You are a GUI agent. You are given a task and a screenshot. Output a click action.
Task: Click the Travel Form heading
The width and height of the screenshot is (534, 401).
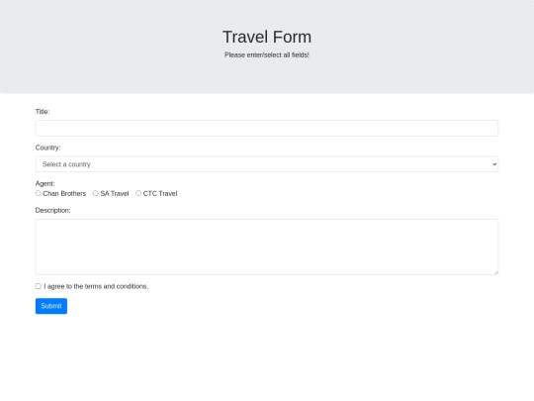pyautogui.click(x=267, y=37)
